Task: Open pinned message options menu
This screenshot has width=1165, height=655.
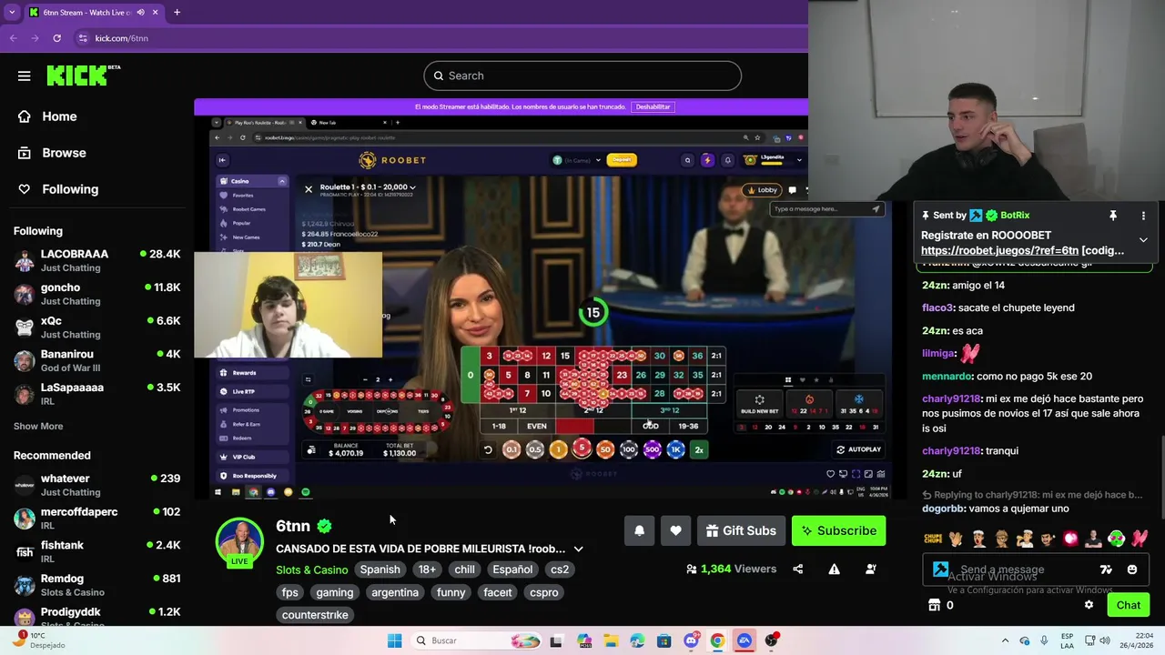Action: click(x=1143, y=216)
